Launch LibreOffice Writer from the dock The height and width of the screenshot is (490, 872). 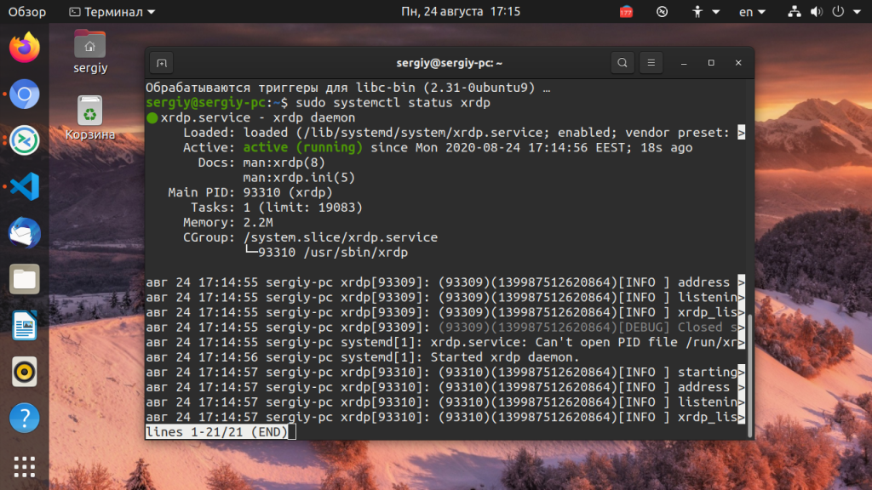[25, 324]
